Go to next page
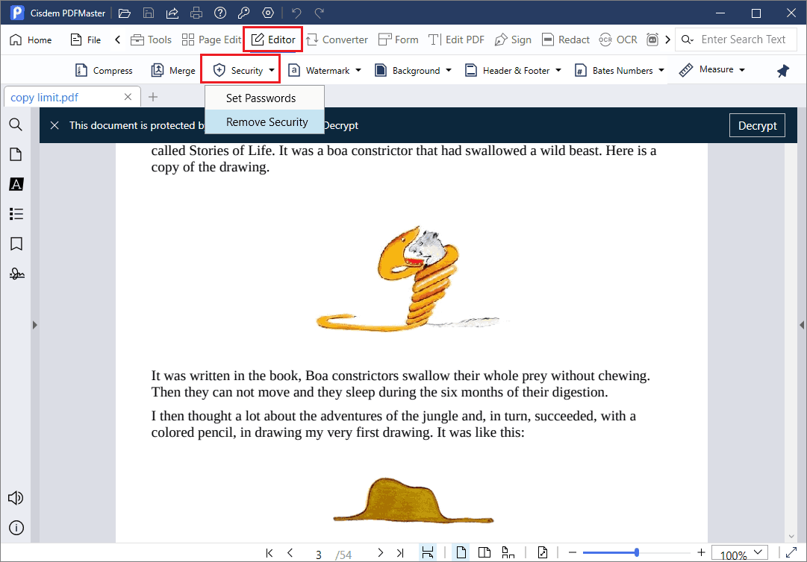Image resolution: width=807 pixels, height=562 pixels. (380, 553)
